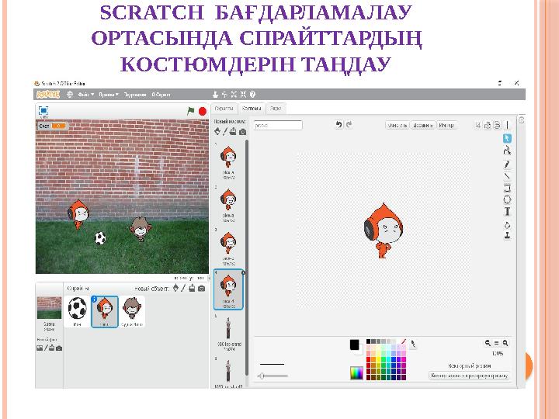559x419 pixels.
Task: Pick the eyedropper color tool
Action: click(x=413, y=345)
